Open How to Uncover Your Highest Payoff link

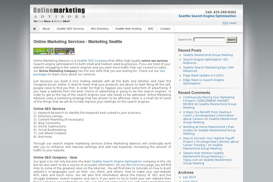[x=211, y=142]
